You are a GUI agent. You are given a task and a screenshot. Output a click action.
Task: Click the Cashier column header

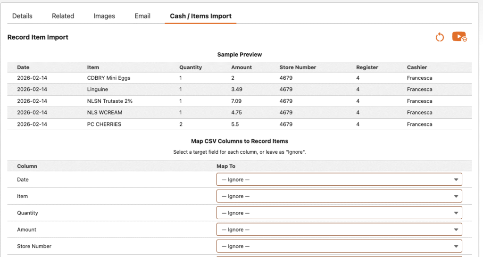point(416,67)
